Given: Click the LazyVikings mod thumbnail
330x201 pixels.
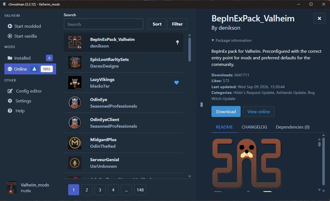Looking at the screenshot, I should tap(75, 83).
